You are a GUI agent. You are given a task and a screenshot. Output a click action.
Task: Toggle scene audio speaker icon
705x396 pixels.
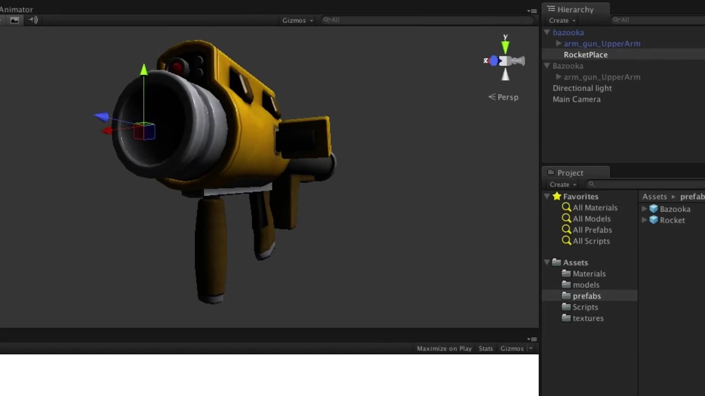click(x=33, y=20)
